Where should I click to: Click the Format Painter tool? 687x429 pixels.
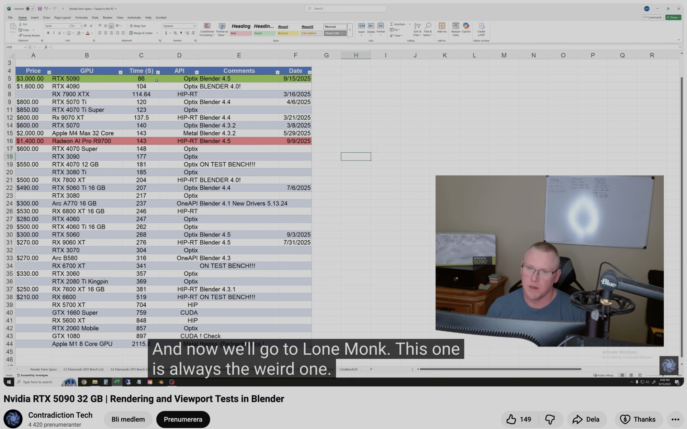30,35
